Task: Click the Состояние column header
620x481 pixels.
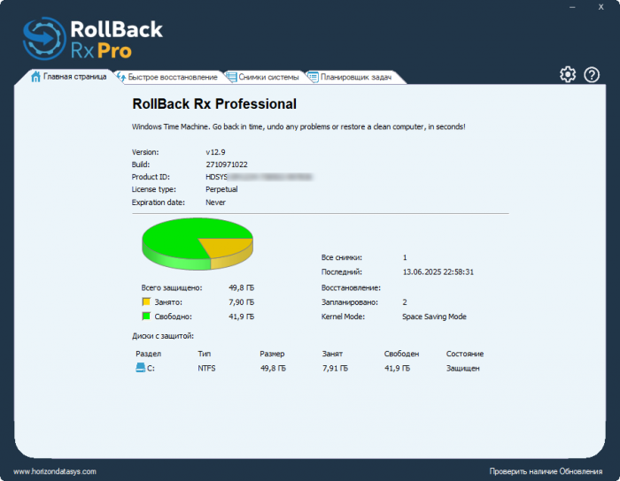Action: (x=465, y=354)
